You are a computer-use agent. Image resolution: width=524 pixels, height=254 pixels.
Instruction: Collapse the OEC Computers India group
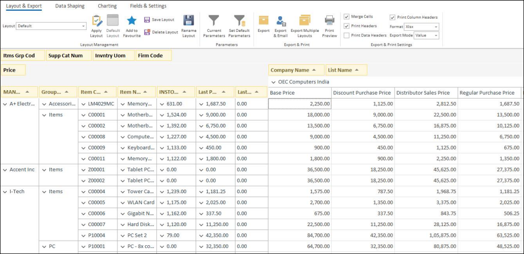[x=273, y=82]
